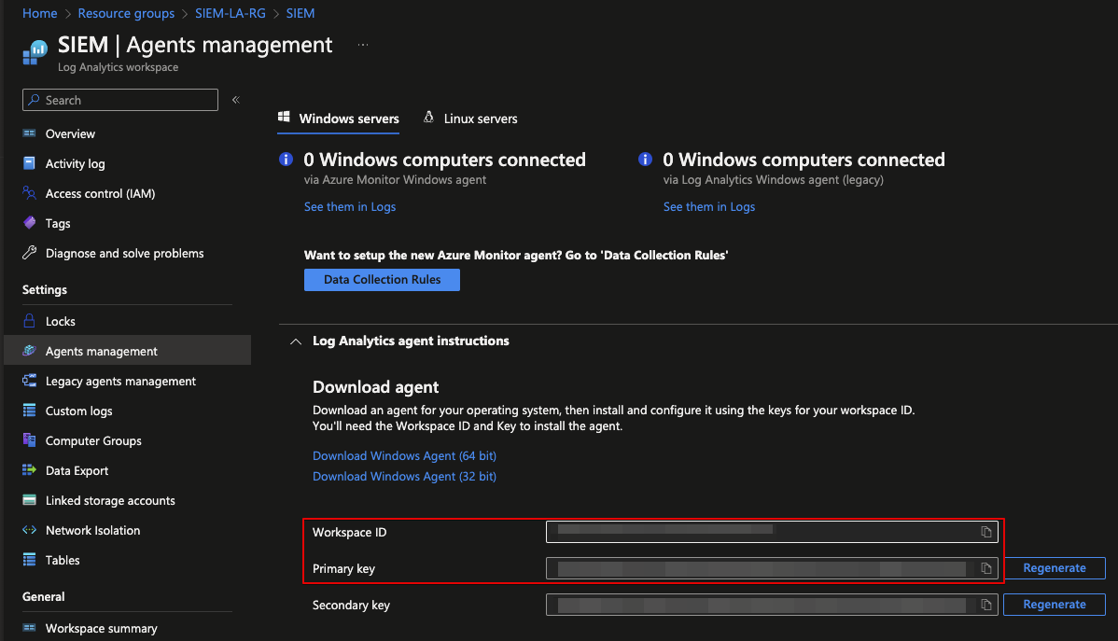Switch to the Linux servers tab
This screenshot has width=1118, height=641.
click(x=470, y=118)
